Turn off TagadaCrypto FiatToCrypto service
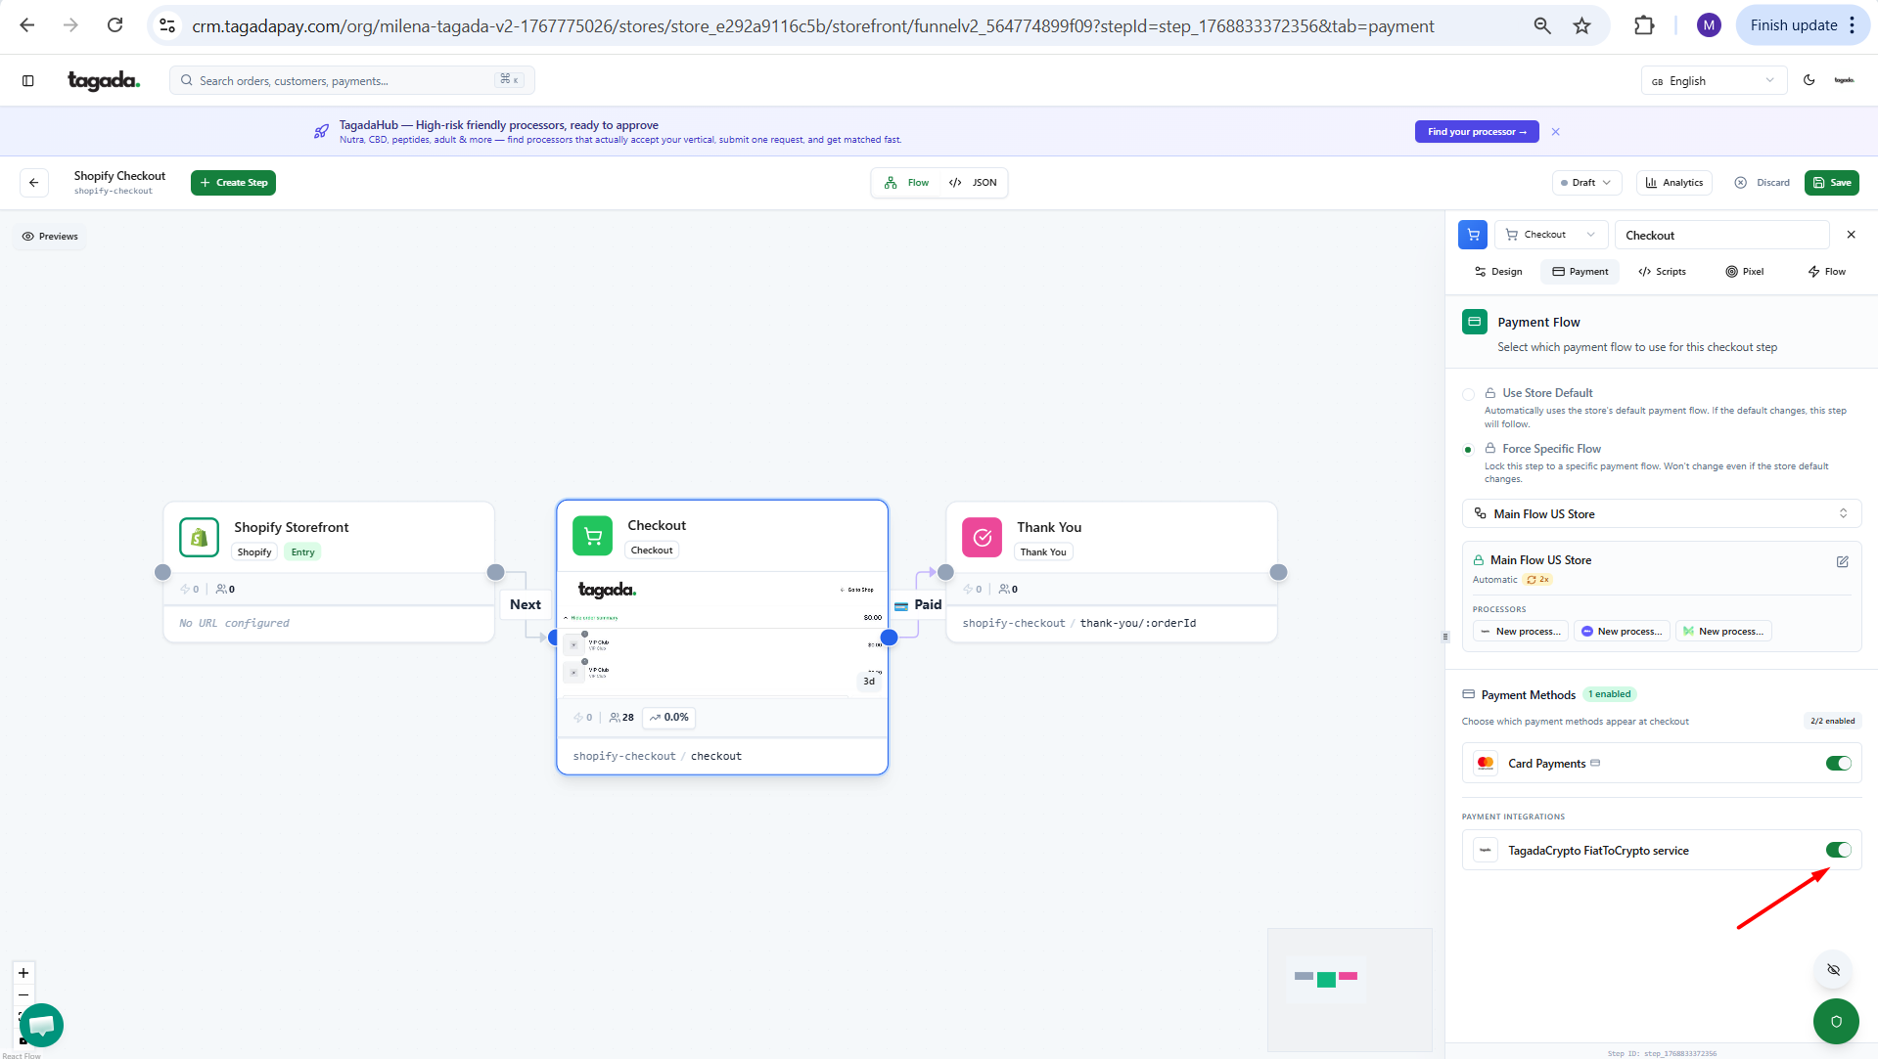This screenshot has height=1059, width=1878. click(1838, 851)
